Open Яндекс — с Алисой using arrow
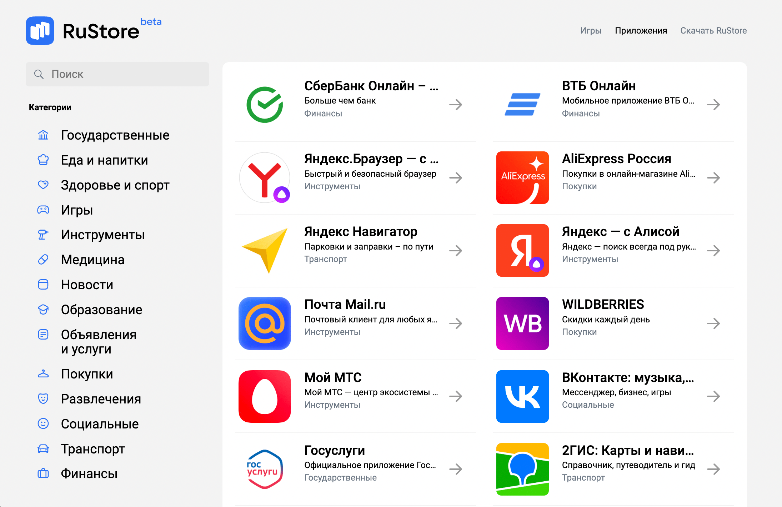Screen dimensions: 782x507 [713, 250]
